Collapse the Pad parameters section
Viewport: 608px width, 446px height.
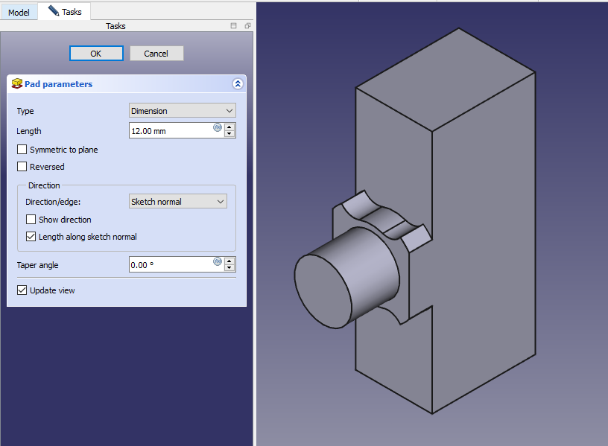click(x=238, y=84)
